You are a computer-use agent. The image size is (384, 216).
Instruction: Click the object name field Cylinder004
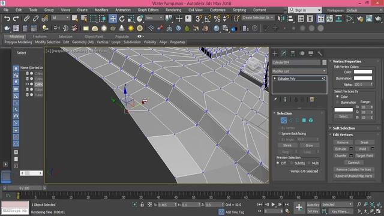tap(296, 62)
